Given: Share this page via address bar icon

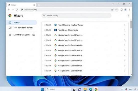Looking at the screenshot, I should point(112,10).
